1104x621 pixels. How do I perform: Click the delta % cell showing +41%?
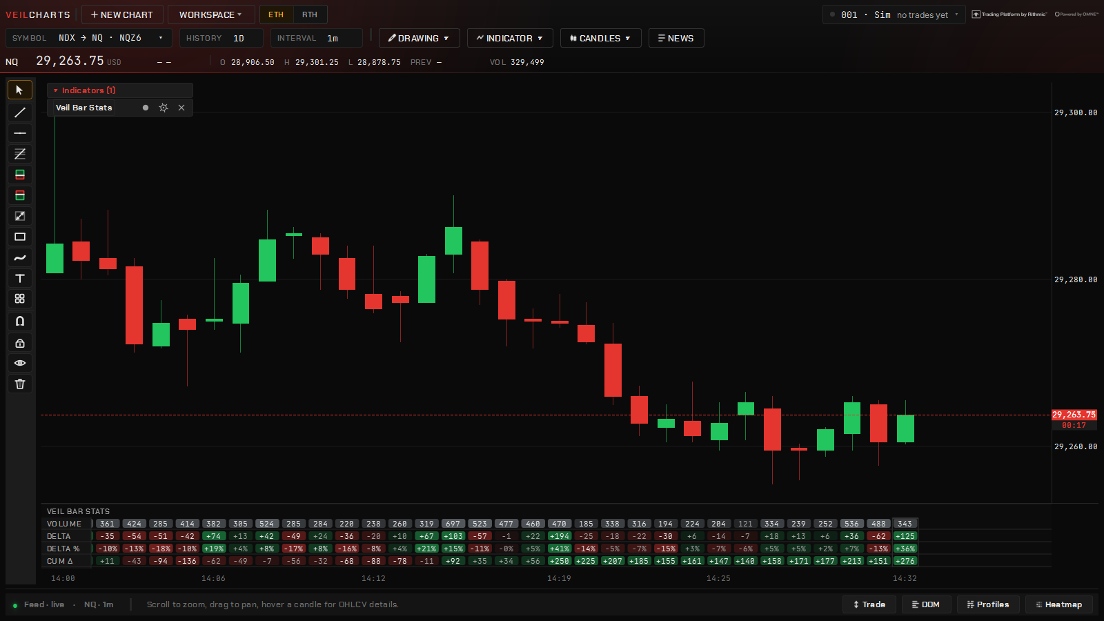coord(560,549)
